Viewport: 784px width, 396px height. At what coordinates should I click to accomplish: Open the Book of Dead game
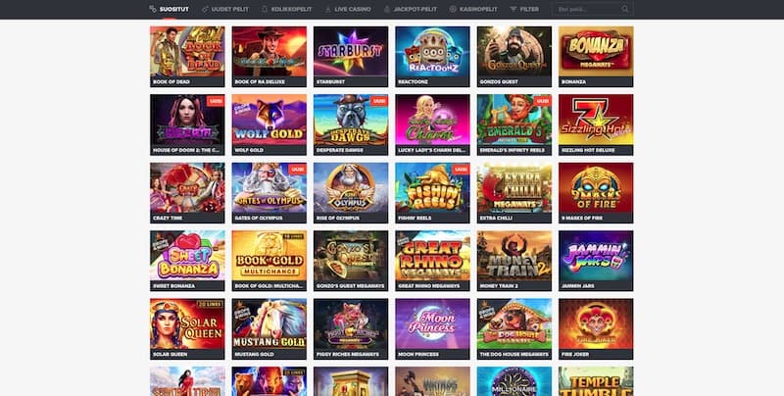187,57
